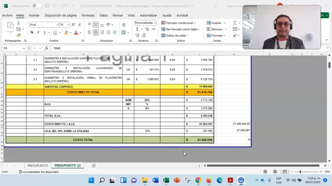
Task: Switch to Normal view button in status bar
Action: click(x=265, y=172)
